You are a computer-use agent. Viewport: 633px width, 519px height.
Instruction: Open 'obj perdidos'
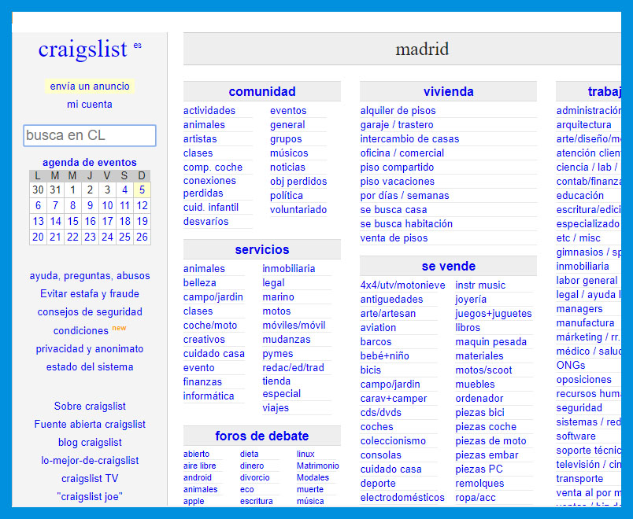click(x=298, y=181)
